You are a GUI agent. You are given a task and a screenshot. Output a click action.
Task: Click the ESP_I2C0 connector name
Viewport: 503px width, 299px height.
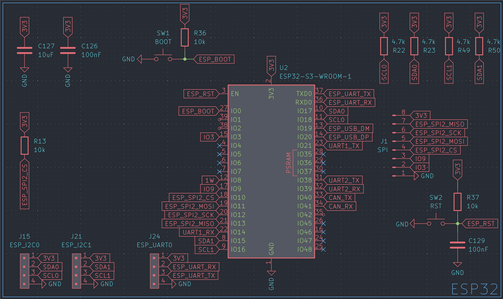click(25, 245)
